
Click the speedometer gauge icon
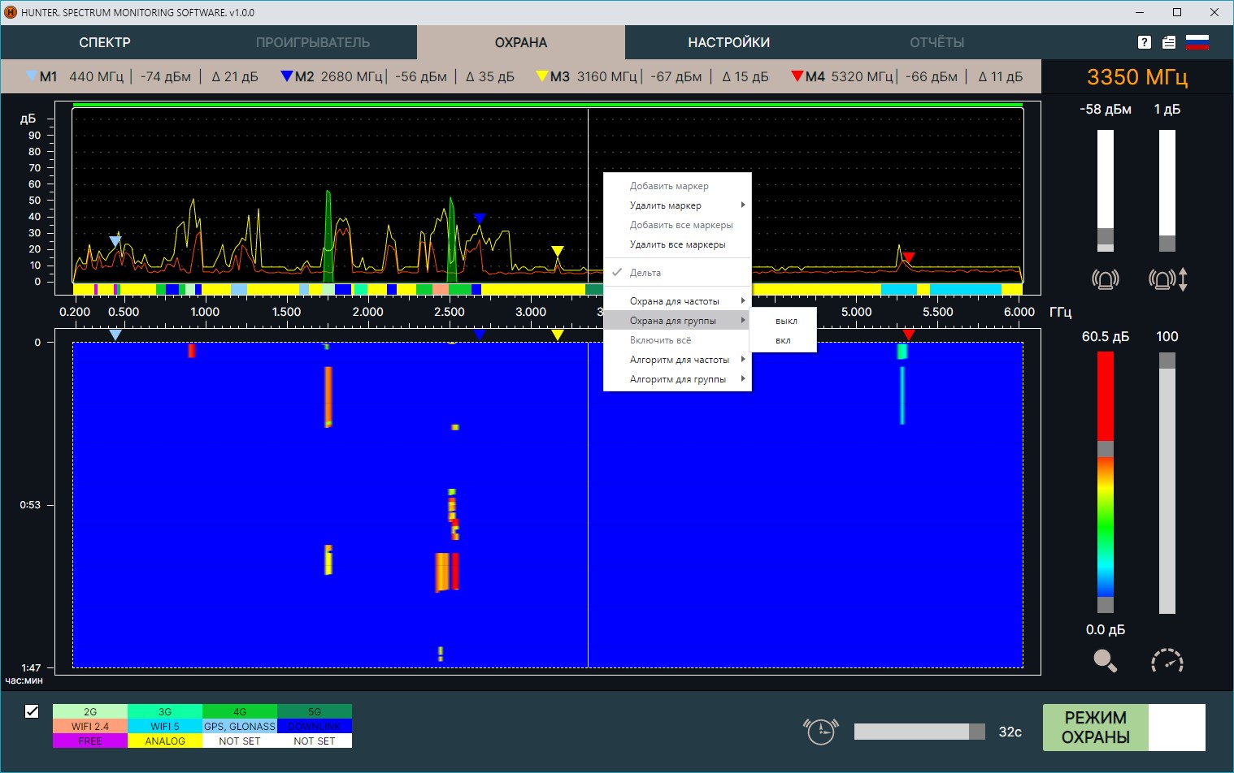coord(1167,661)
